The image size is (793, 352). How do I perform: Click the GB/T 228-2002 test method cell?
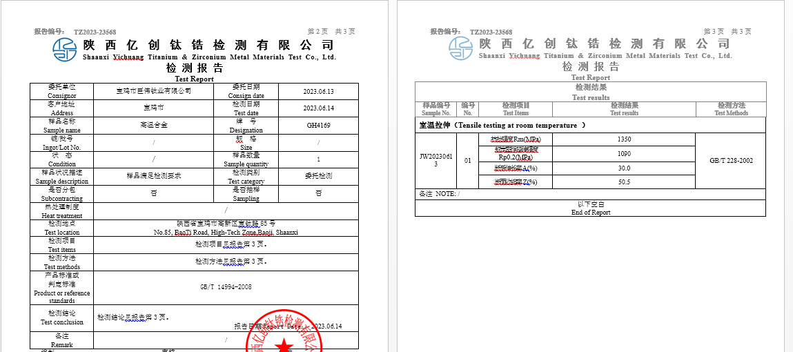(x=731, y=161)
